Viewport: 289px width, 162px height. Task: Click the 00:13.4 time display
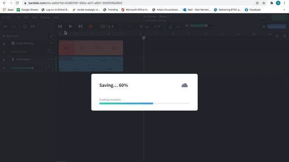(x=107, y=27)
